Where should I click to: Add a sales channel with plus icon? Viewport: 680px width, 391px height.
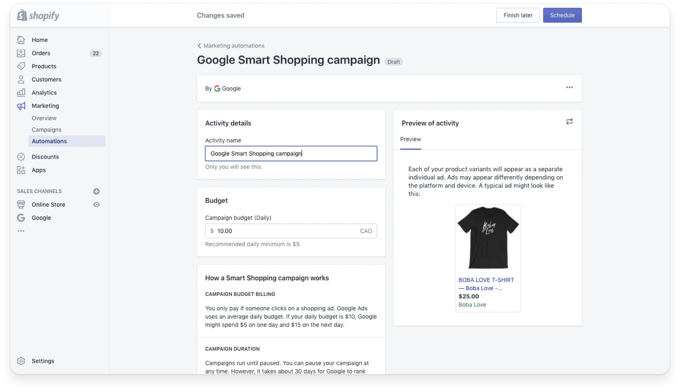coord(96,191)
